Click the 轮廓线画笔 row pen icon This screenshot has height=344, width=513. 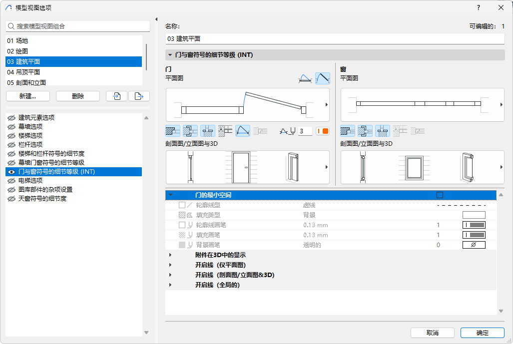coord(190,225)
